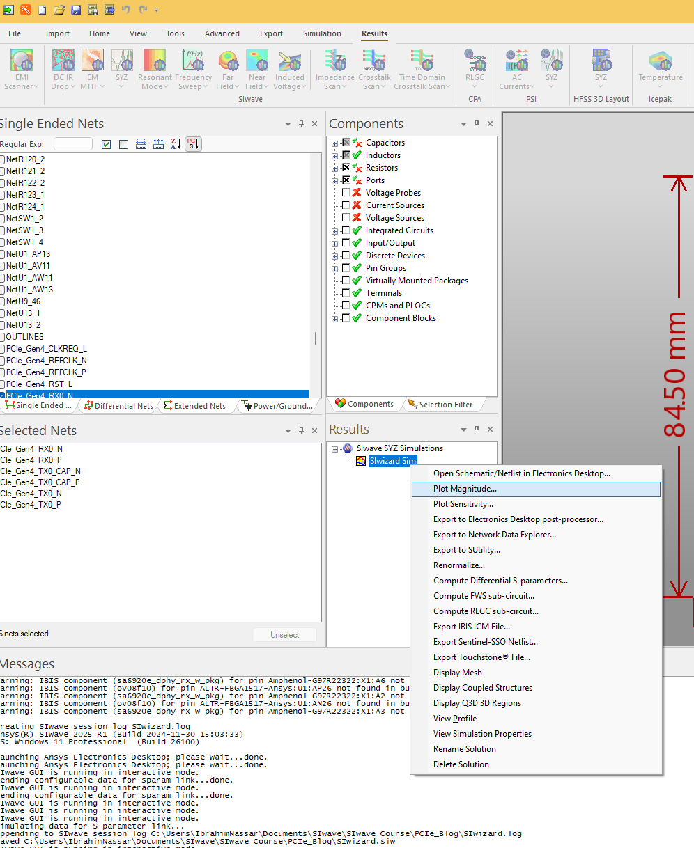Click the Save icon in quick access toolbar
694x848 pixels.
(x=75, y=10)
